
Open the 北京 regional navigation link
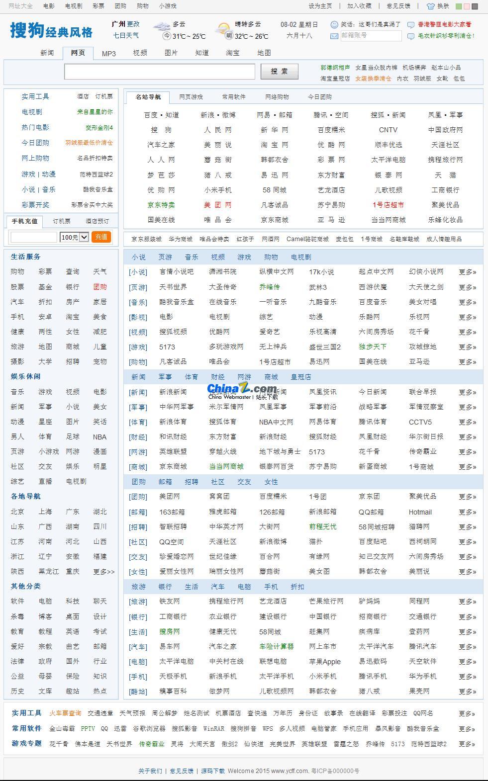coord(17,512)
